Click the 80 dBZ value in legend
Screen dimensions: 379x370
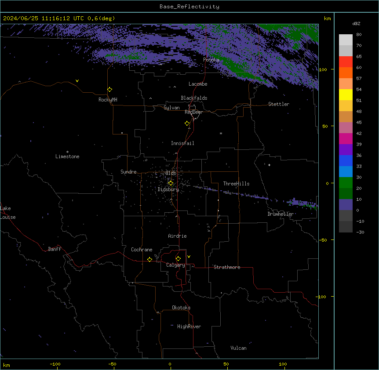coord(359,35)
